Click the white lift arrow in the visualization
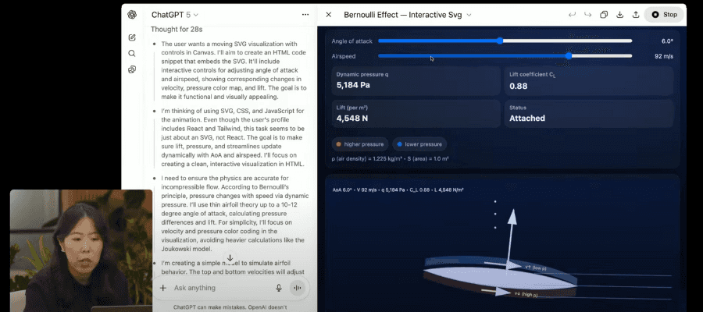703x312 pixels. tap(510, 238)
